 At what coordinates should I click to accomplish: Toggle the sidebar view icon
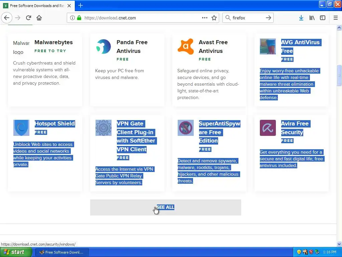(323, 18)
